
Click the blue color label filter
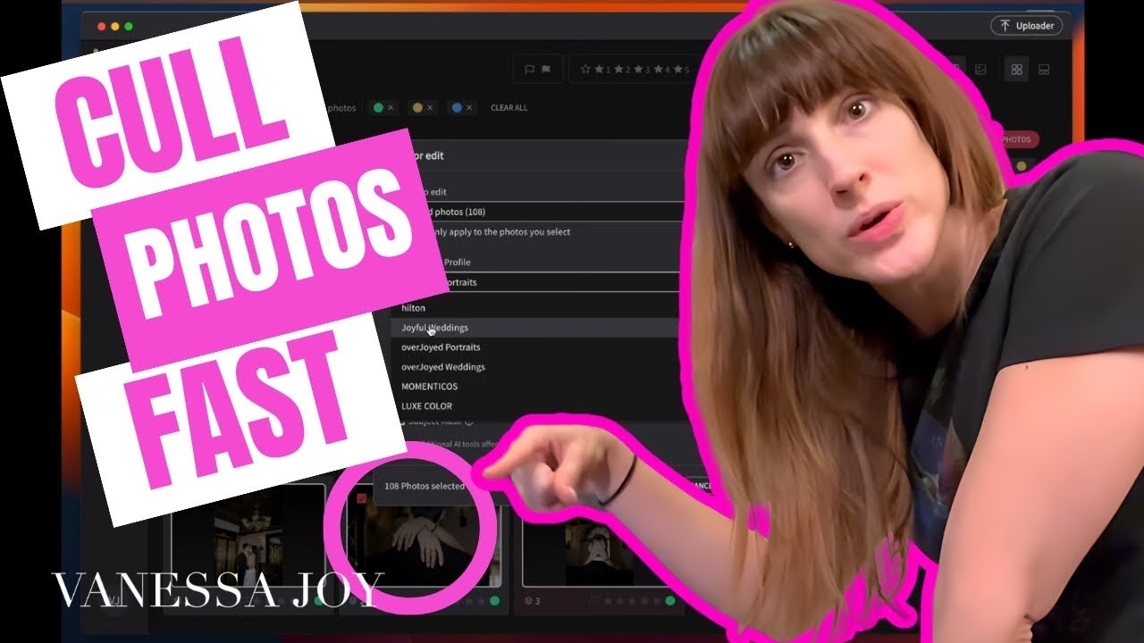tap(457, 108)
